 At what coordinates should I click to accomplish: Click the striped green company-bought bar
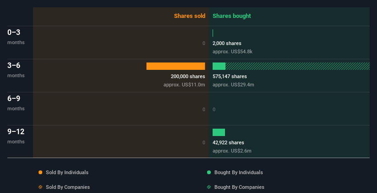(298, 66)
